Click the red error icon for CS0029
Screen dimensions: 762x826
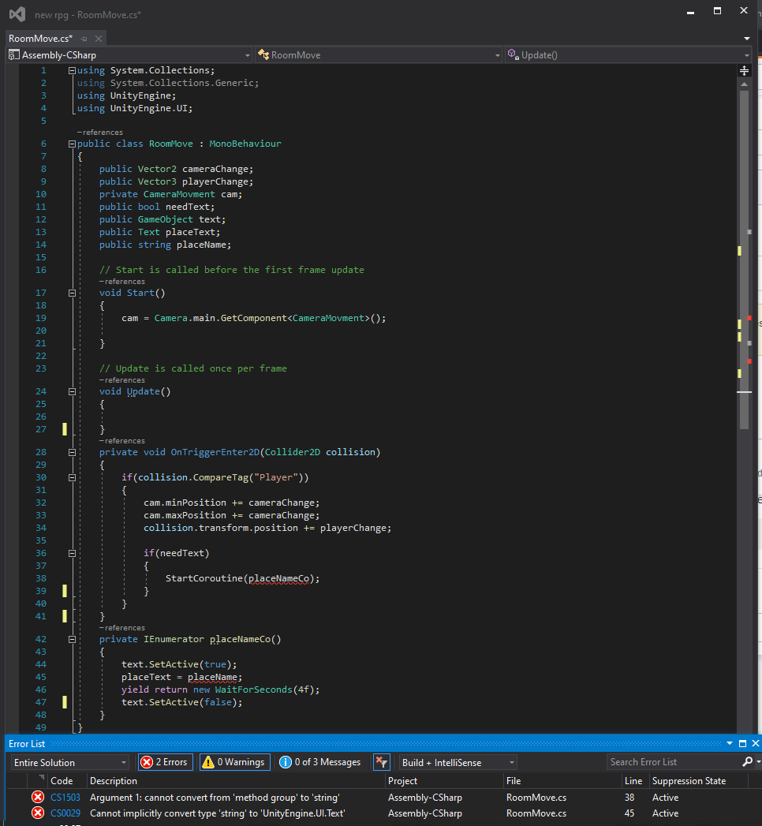(37, 813)
